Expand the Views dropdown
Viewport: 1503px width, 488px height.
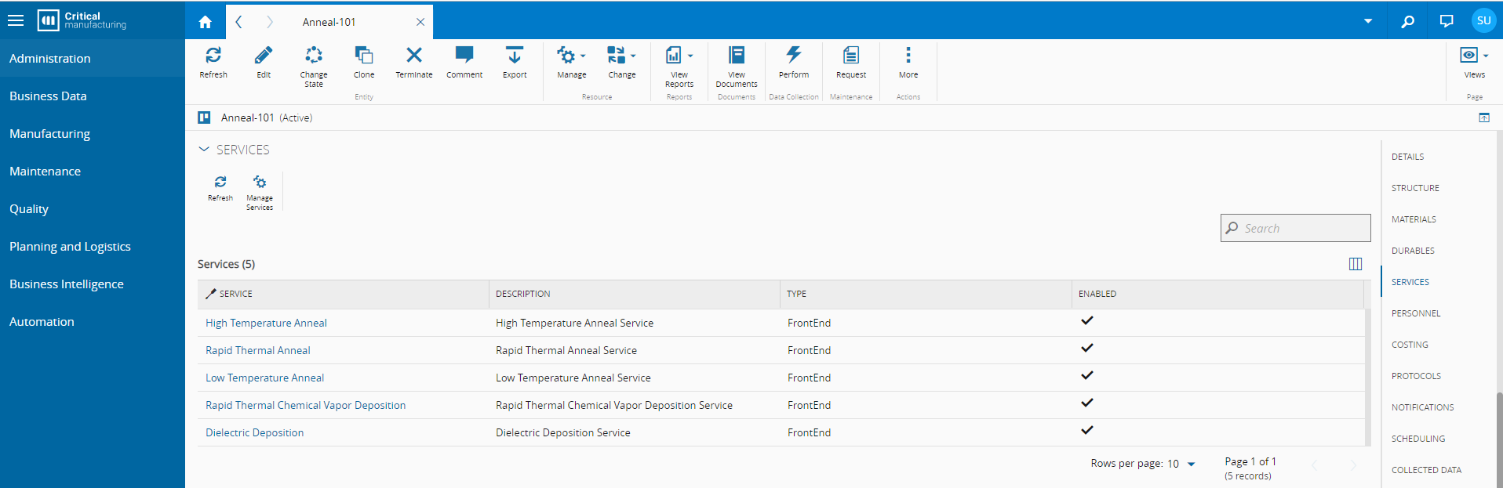1474,56
